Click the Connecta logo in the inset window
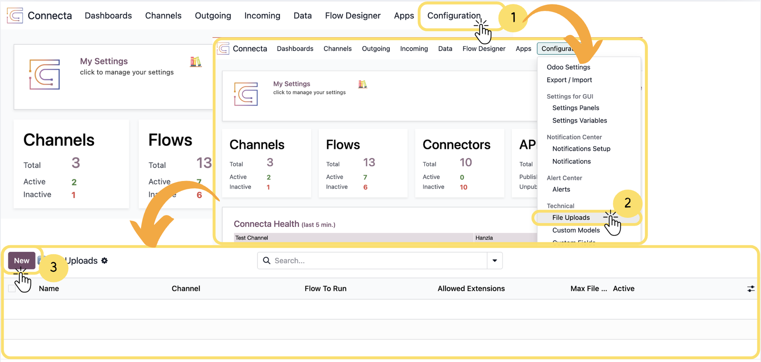 pos(223,49)
